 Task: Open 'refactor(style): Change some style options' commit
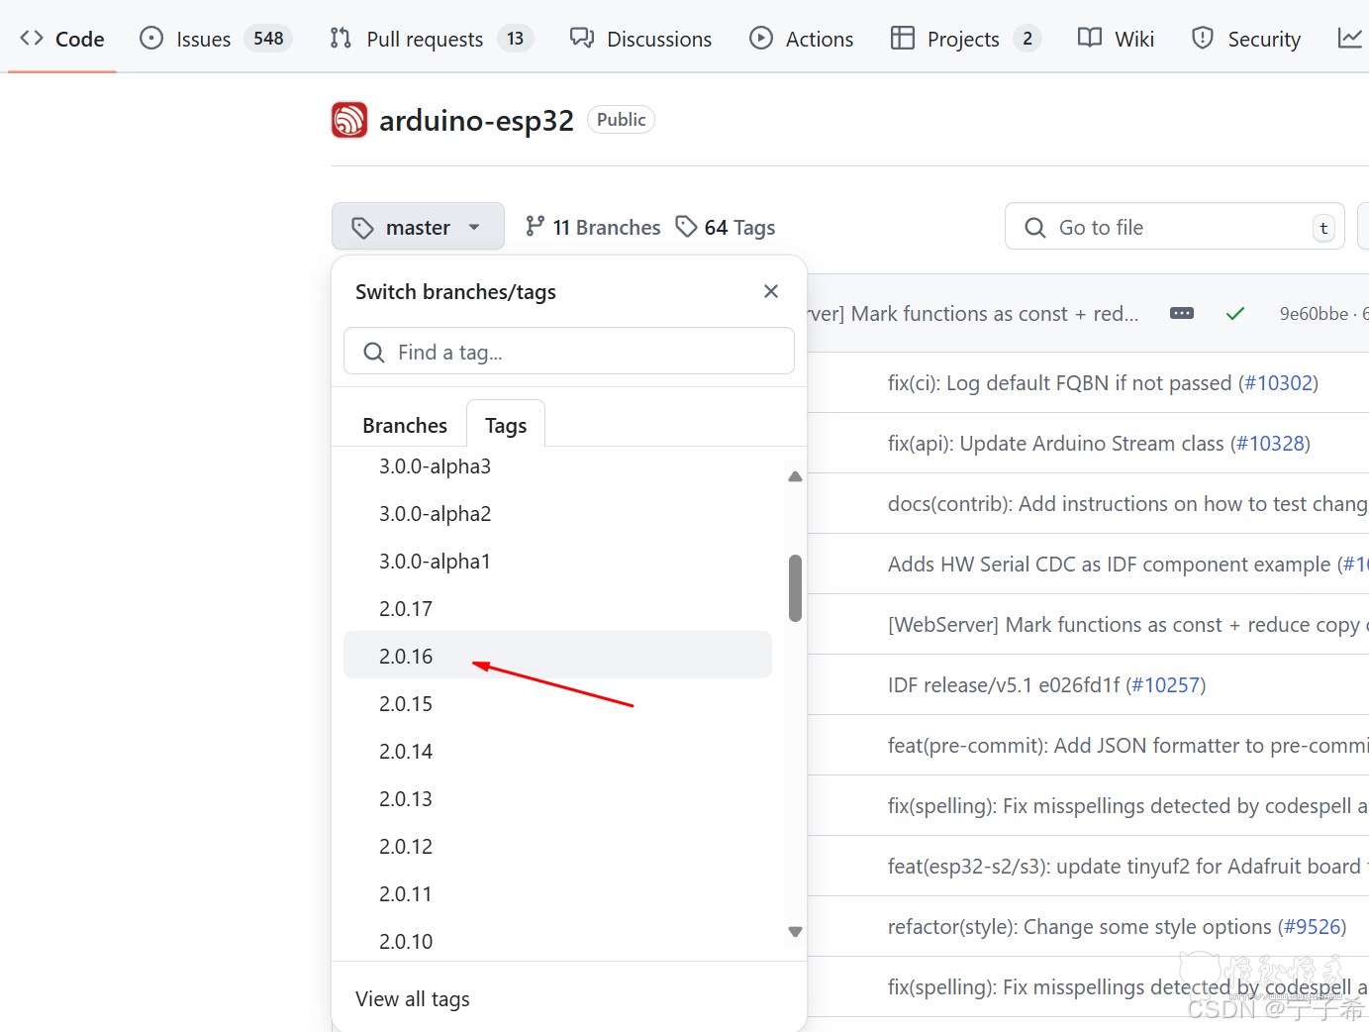coord(1079,927)
